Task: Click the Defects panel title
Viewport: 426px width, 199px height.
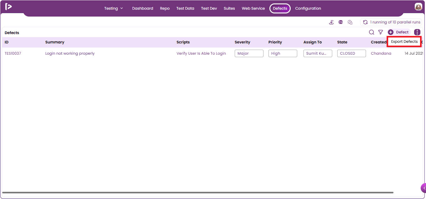Action: coord(12,33)
